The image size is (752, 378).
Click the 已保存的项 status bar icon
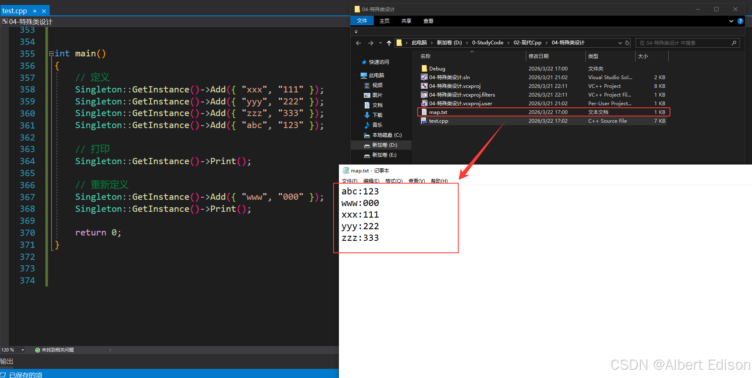coord(3,375)
